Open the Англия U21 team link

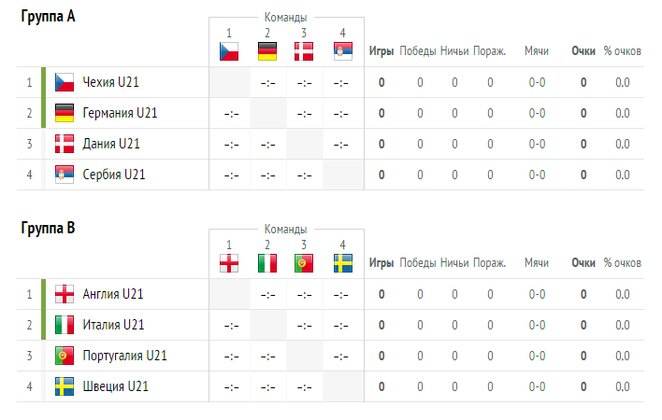click(113, 294)
